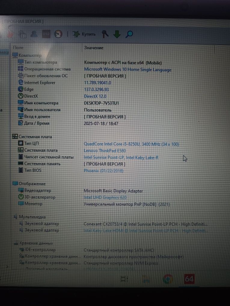The height and width of the screenshot is (306, 230).
Task: Click the Купить (Buy) toolbar button
Action: [84, 34]
